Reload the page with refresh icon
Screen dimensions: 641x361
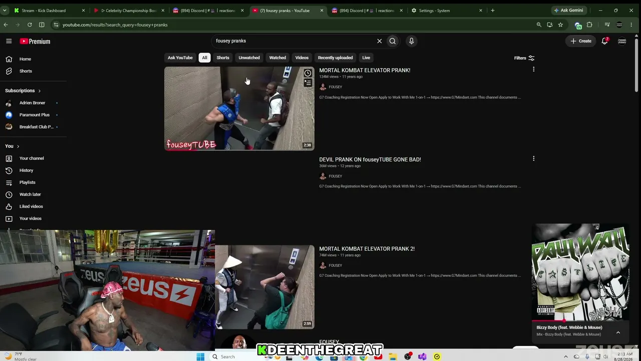point(30,25)
